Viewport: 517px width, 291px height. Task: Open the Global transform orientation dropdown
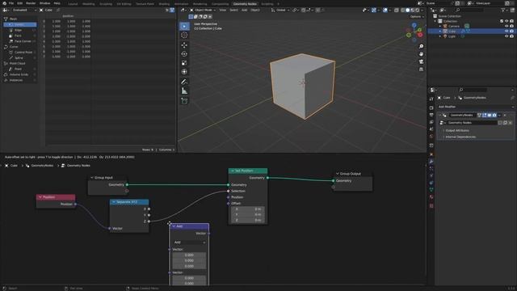(x=280, y=11)
